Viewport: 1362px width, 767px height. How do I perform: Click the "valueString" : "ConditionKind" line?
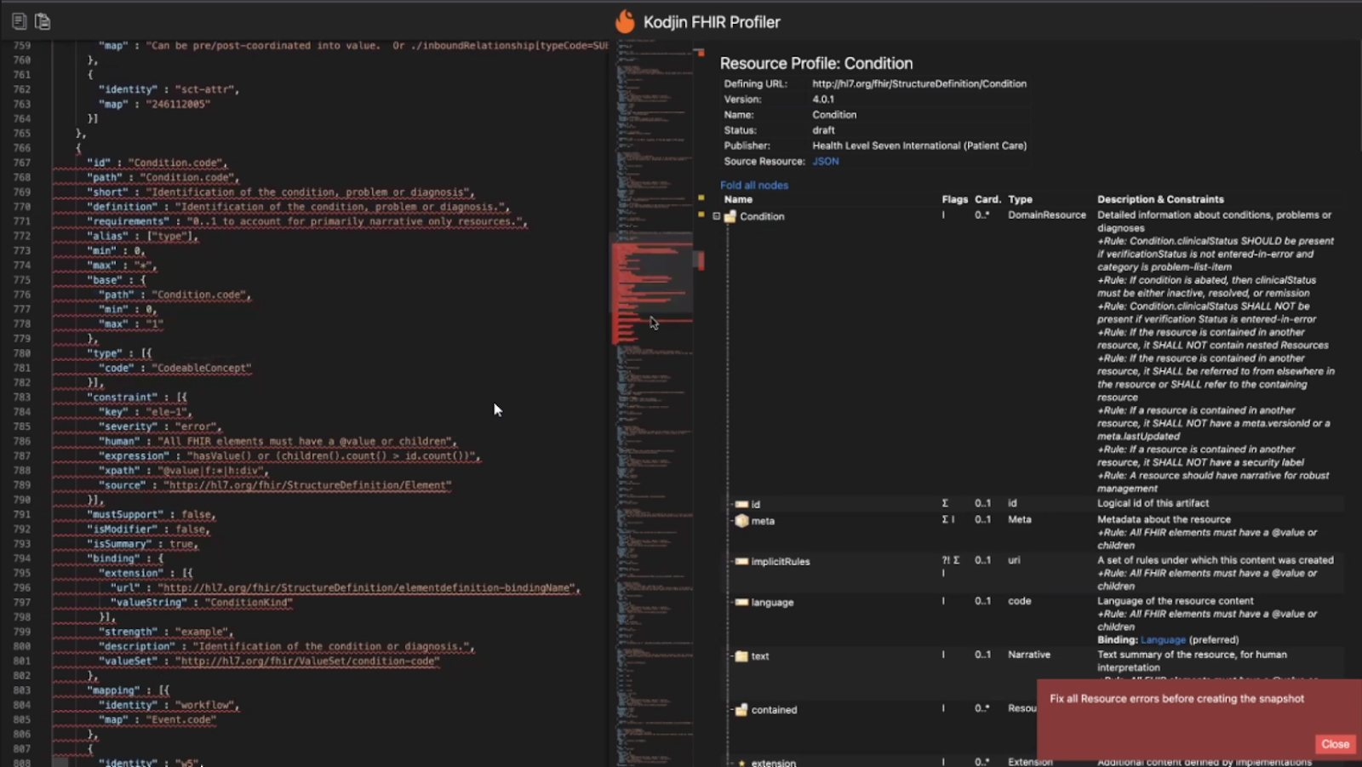point(202,602)
